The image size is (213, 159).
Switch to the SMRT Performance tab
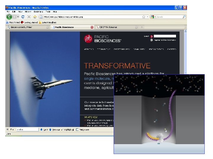coord(116,27)
